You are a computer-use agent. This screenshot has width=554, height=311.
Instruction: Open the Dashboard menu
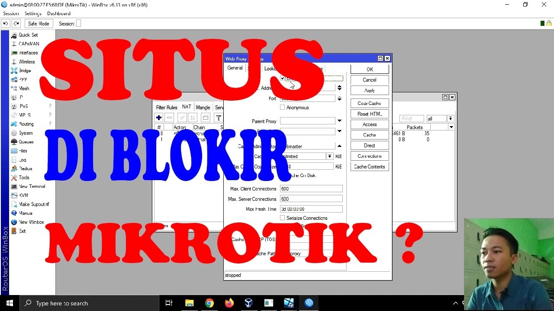(x=58, y=13)
